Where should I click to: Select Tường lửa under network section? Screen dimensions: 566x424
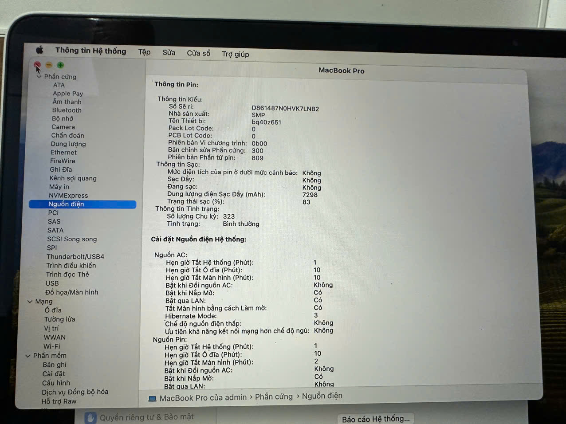point(59,319)
